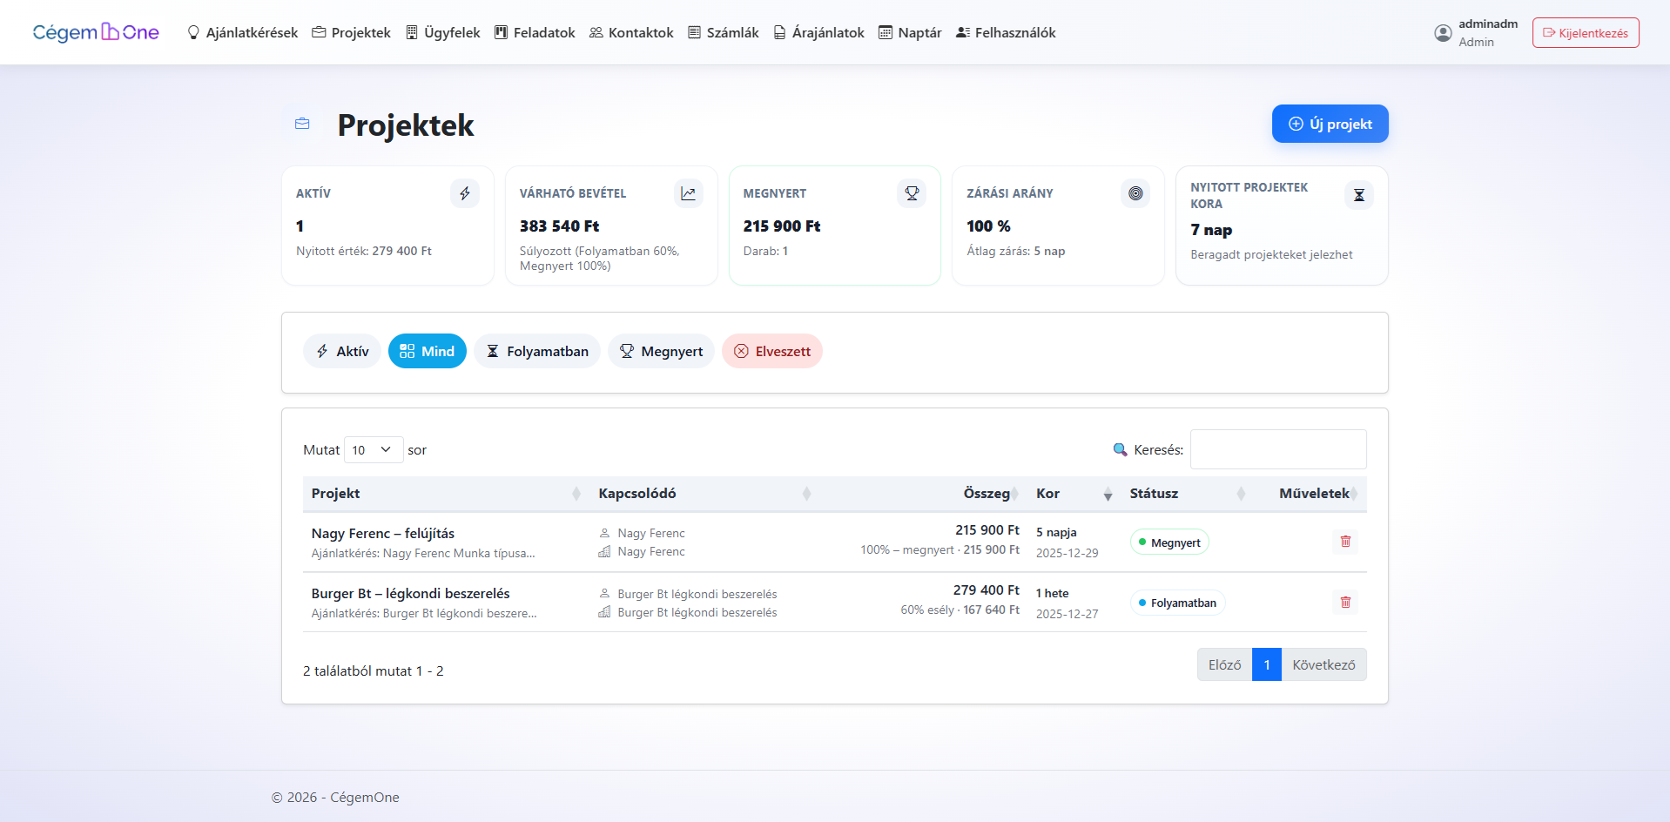
Task: Create a new project with Új projekt
Action: pyautogui.click(x=1330, y=124)
